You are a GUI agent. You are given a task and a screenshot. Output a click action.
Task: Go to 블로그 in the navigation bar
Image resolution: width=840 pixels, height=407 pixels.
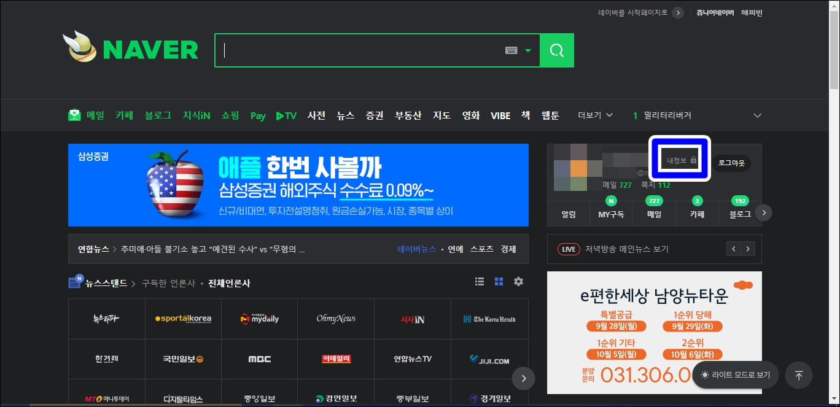point(158,115)
